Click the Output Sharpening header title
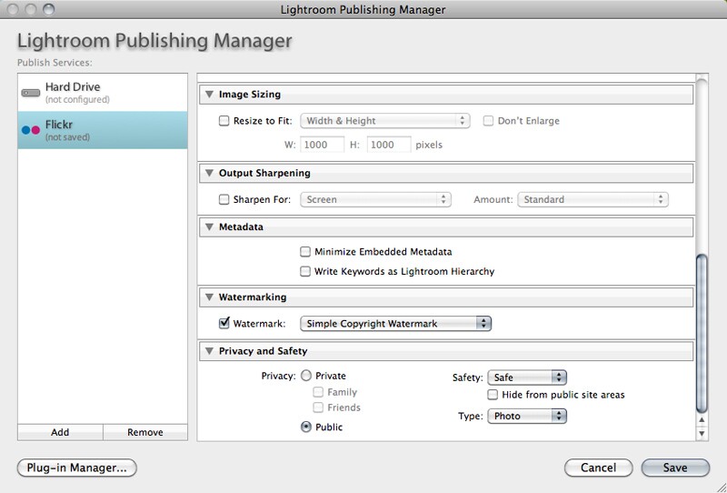 (264, 173)
